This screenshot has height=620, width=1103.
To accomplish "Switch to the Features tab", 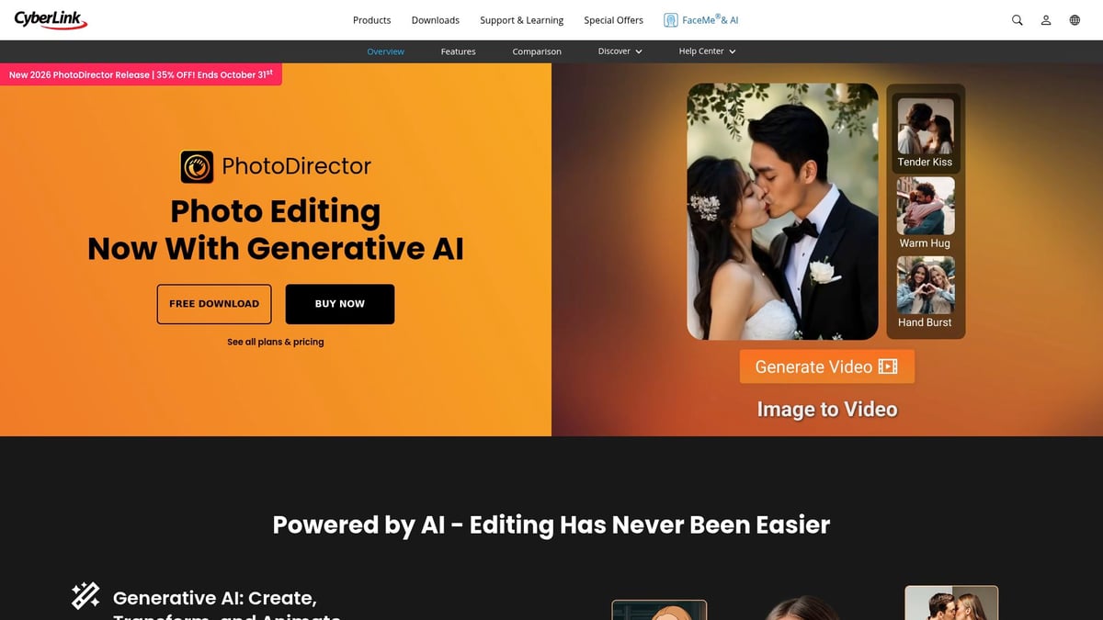I will 458,51.
